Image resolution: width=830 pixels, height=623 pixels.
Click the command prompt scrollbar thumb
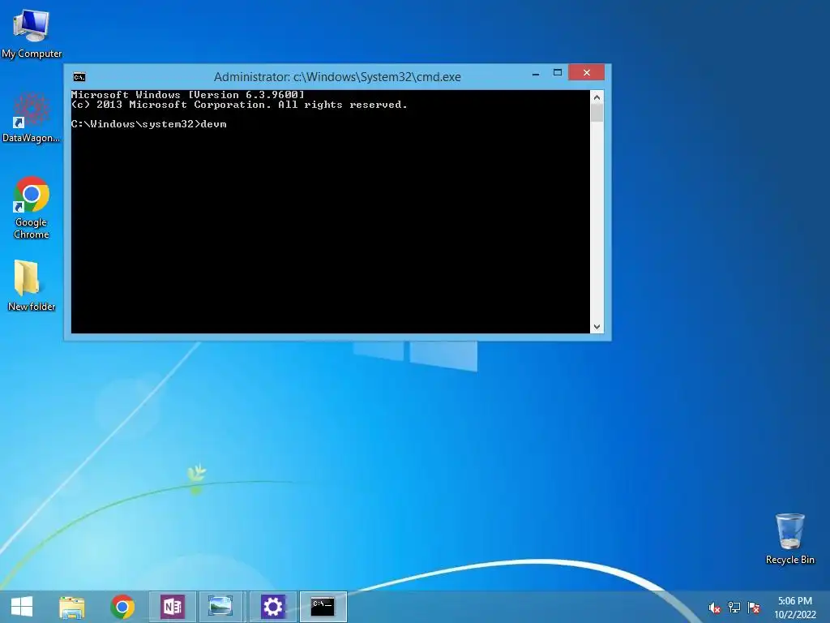click(x=597, y=113)
